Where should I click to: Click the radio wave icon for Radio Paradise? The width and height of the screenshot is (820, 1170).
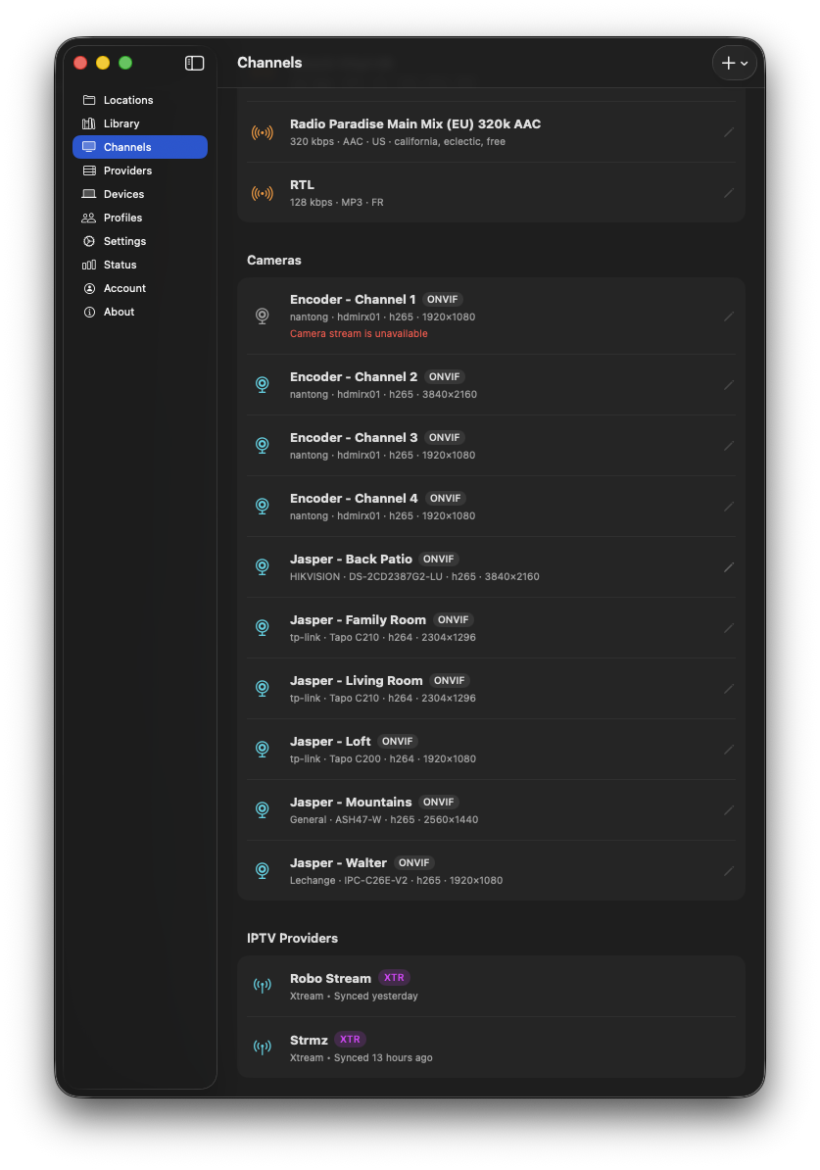[262, 133]
